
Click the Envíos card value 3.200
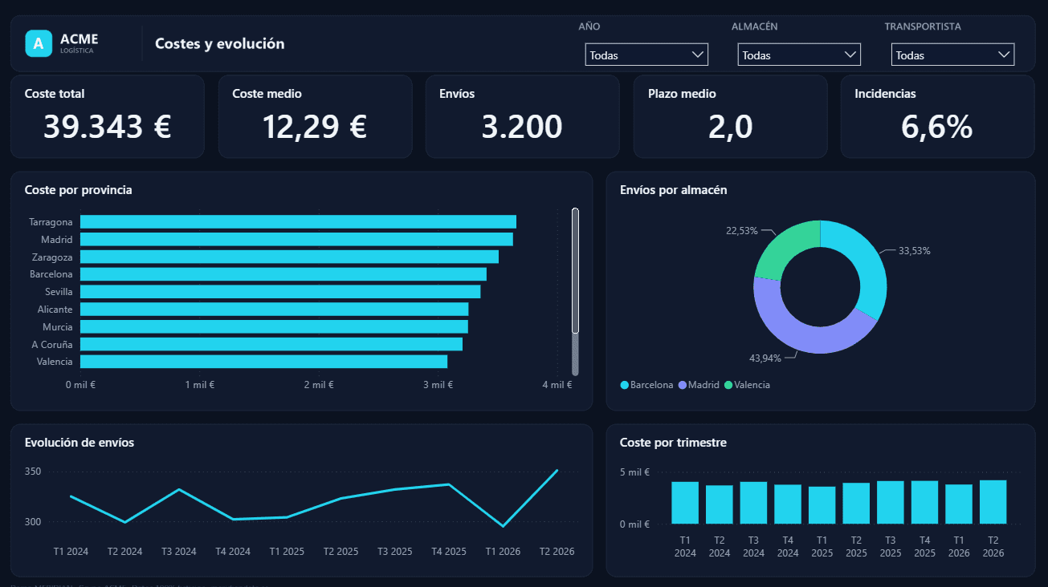(x=522, y=127)
